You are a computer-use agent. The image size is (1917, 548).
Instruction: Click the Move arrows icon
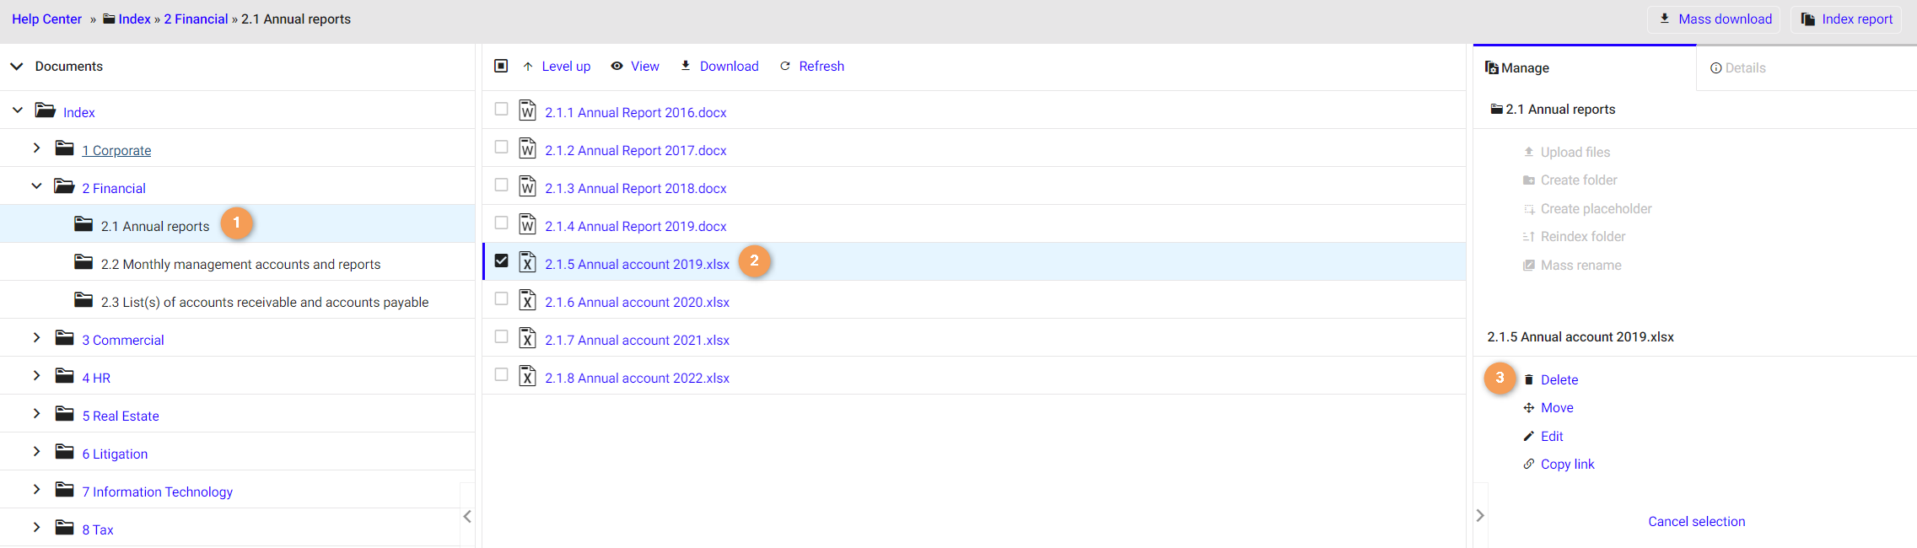(1528, 408)
